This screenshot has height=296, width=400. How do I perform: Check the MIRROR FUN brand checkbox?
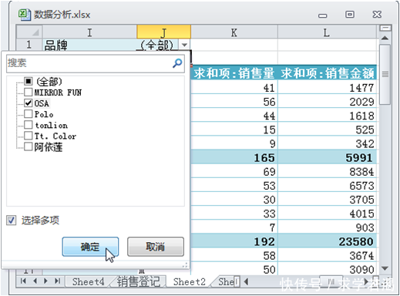(x=29, y=92)
